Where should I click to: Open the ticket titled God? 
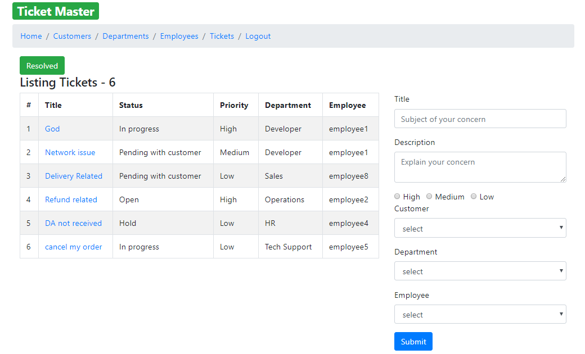tap(52, 129)
